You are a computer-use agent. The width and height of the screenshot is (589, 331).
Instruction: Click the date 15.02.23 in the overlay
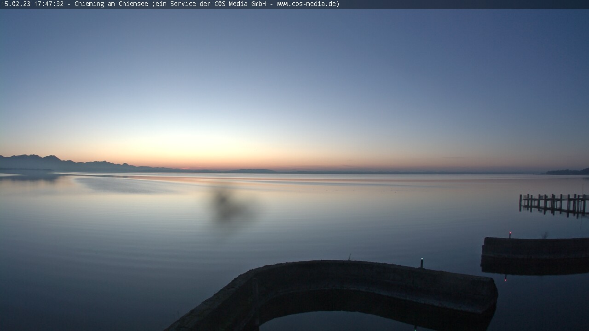(16, 4)
